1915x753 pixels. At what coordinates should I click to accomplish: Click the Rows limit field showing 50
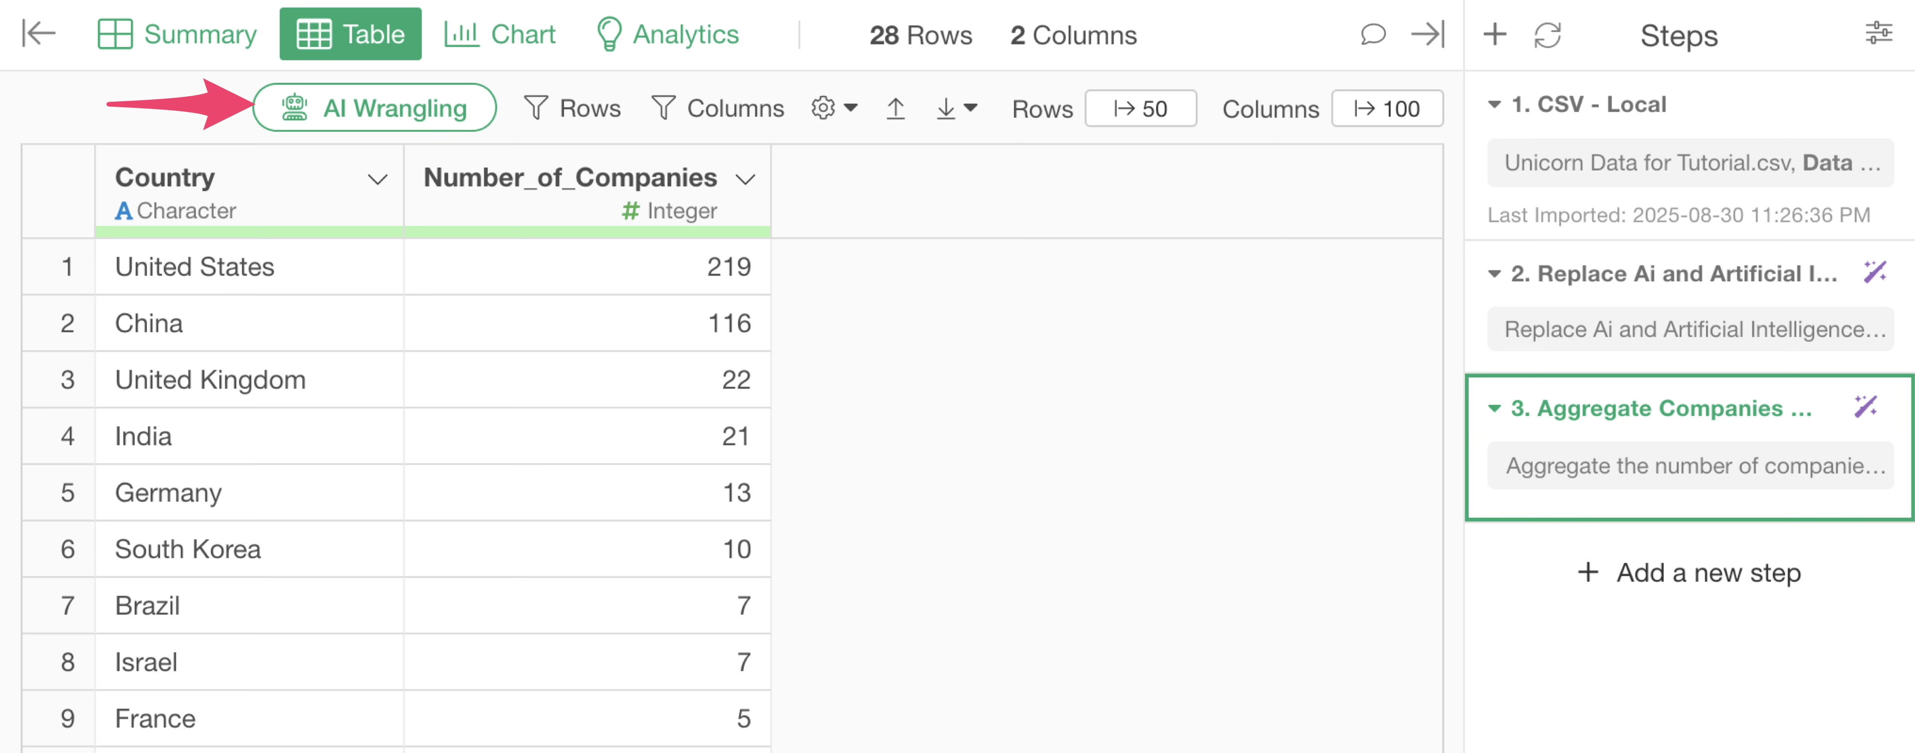coord(1141,109)
